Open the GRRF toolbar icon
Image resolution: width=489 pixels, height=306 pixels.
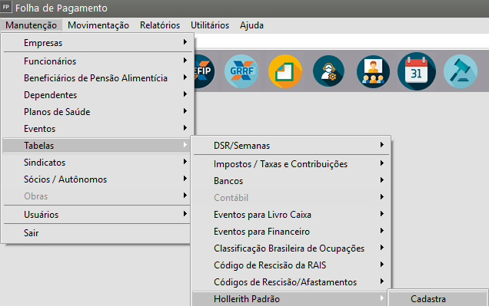pyautogui.click(x=241, y=71)
